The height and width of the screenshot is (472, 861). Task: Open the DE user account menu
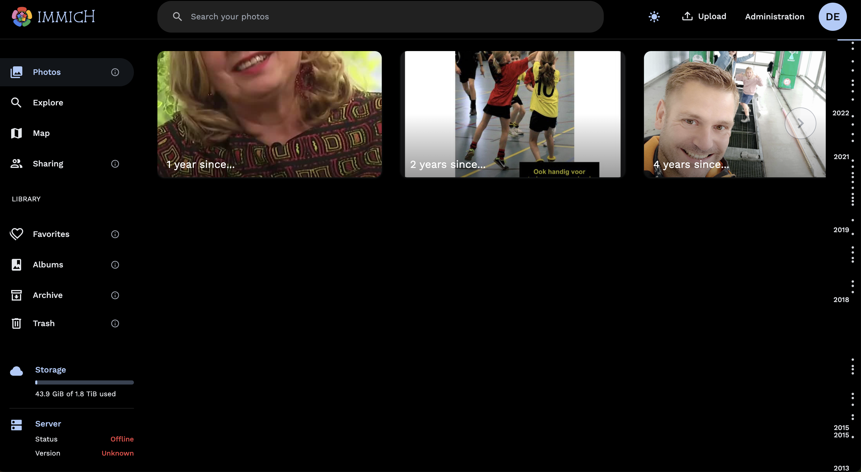(832, 17)
